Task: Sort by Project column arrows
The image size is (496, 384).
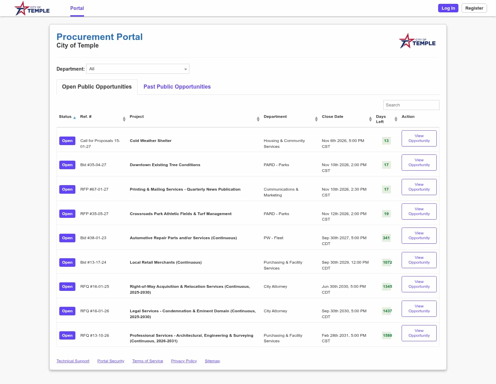Action: 258,119
